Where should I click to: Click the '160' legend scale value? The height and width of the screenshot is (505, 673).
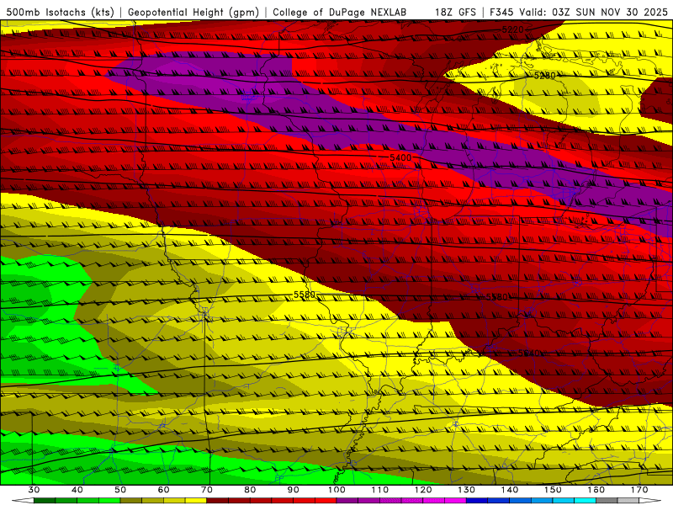tap(596, 490)
